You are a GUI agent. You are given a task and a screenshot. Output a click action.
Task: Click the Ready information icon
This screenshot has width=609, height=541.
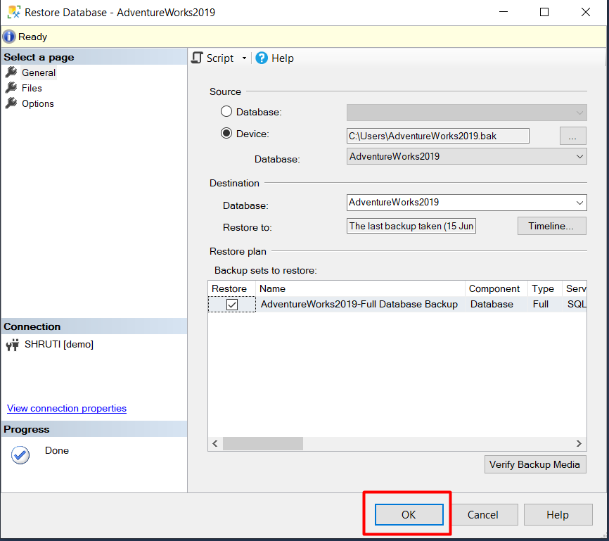coord(9,37)
